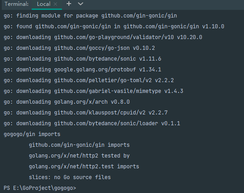Click the golang.org/x/arch v0.8.0 line
The image size is (244, 193).
[x=67, y=102]
